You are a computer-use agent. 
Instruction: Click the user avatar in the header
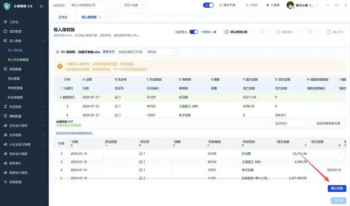tap(290, 5)
